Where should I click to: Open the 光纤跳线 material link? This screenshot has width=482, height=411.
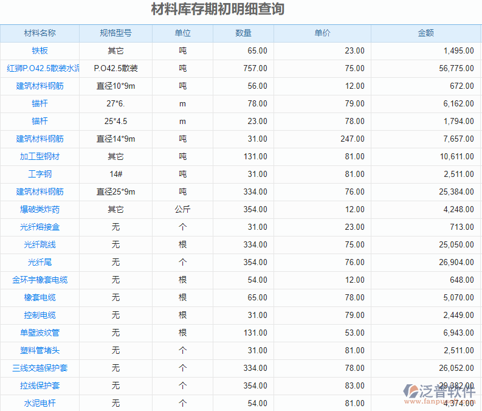pos(40,244)
